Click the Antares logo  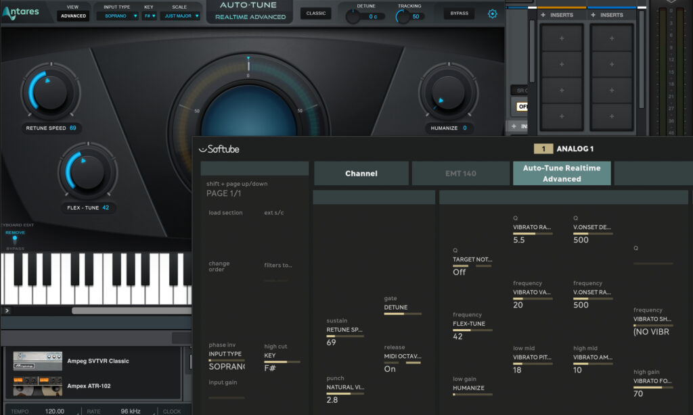point(21,12)
